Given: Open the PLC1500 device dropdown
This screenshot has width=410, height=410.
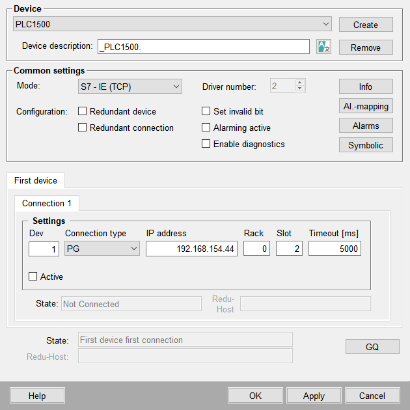Looking at the screenshot, I should 172,24.
